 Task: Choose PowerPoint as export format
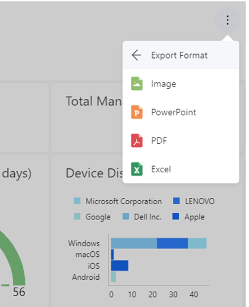[181, 112]
